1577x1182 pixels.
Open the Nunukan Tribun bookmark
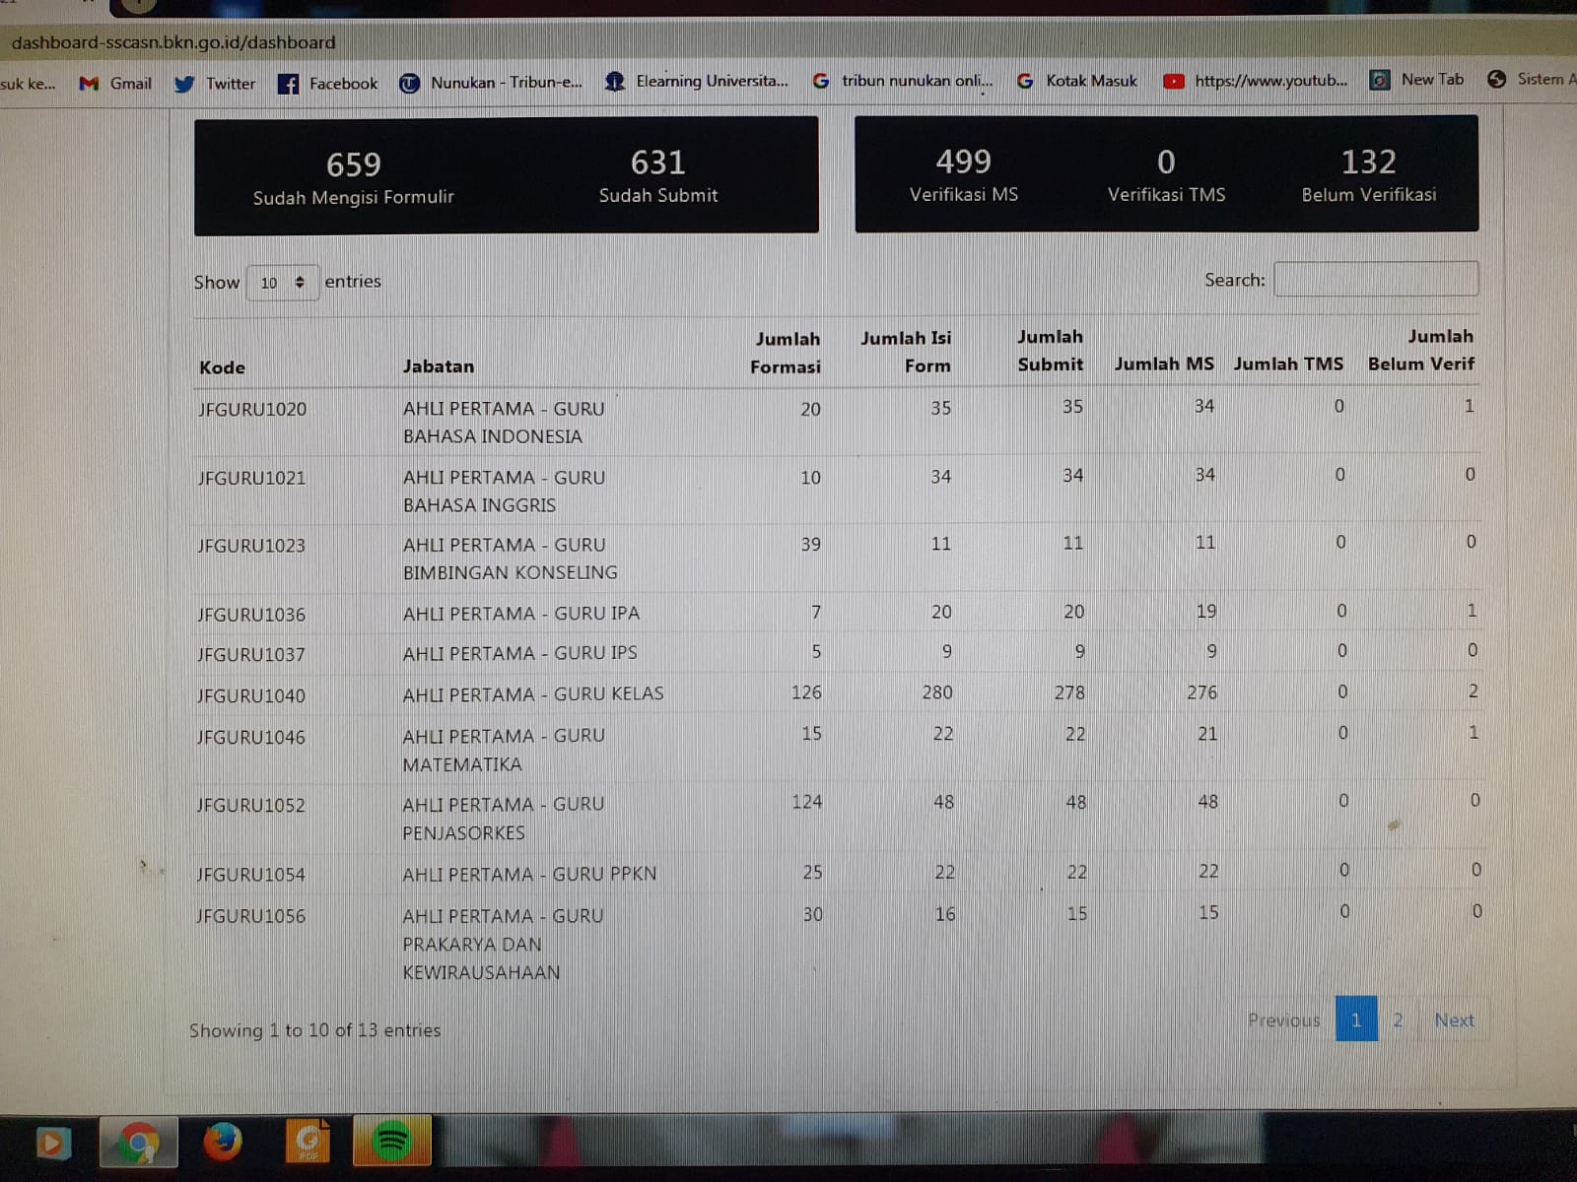click(491, 83)
